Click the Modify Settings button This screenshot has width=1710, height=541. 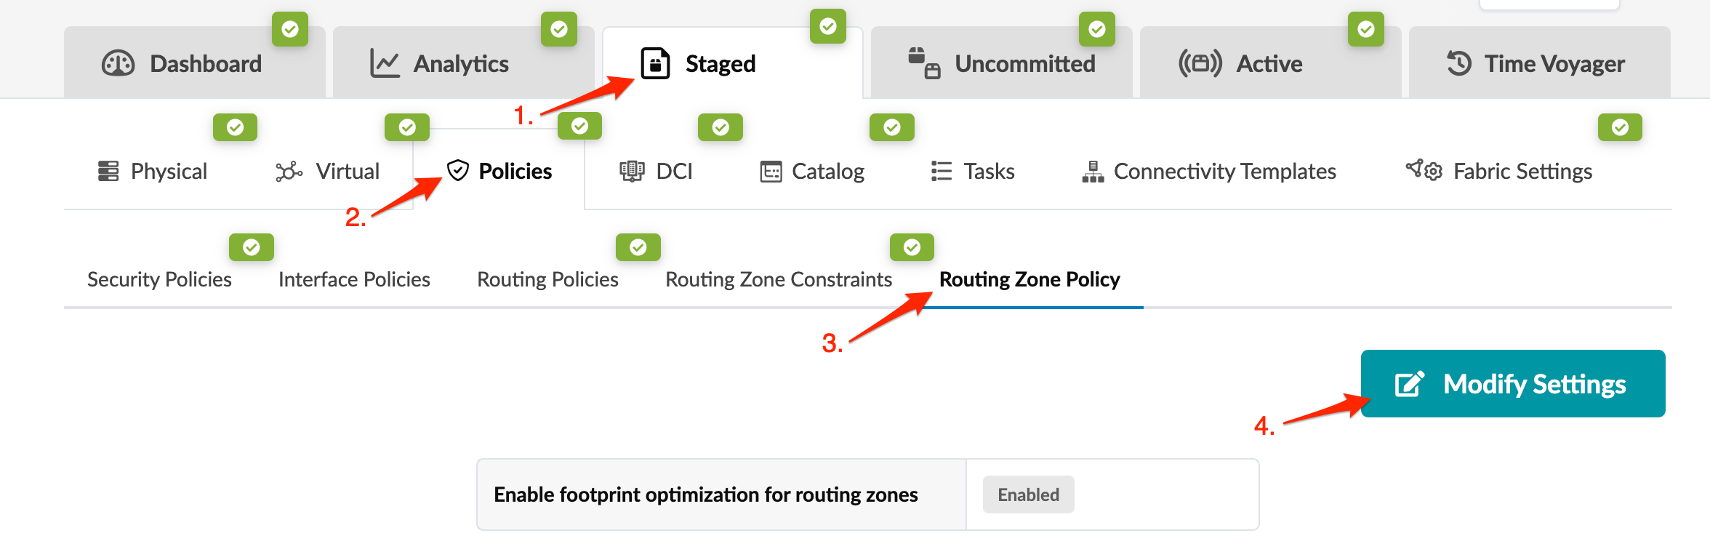pyautogui.click(x=1512, y=384)
